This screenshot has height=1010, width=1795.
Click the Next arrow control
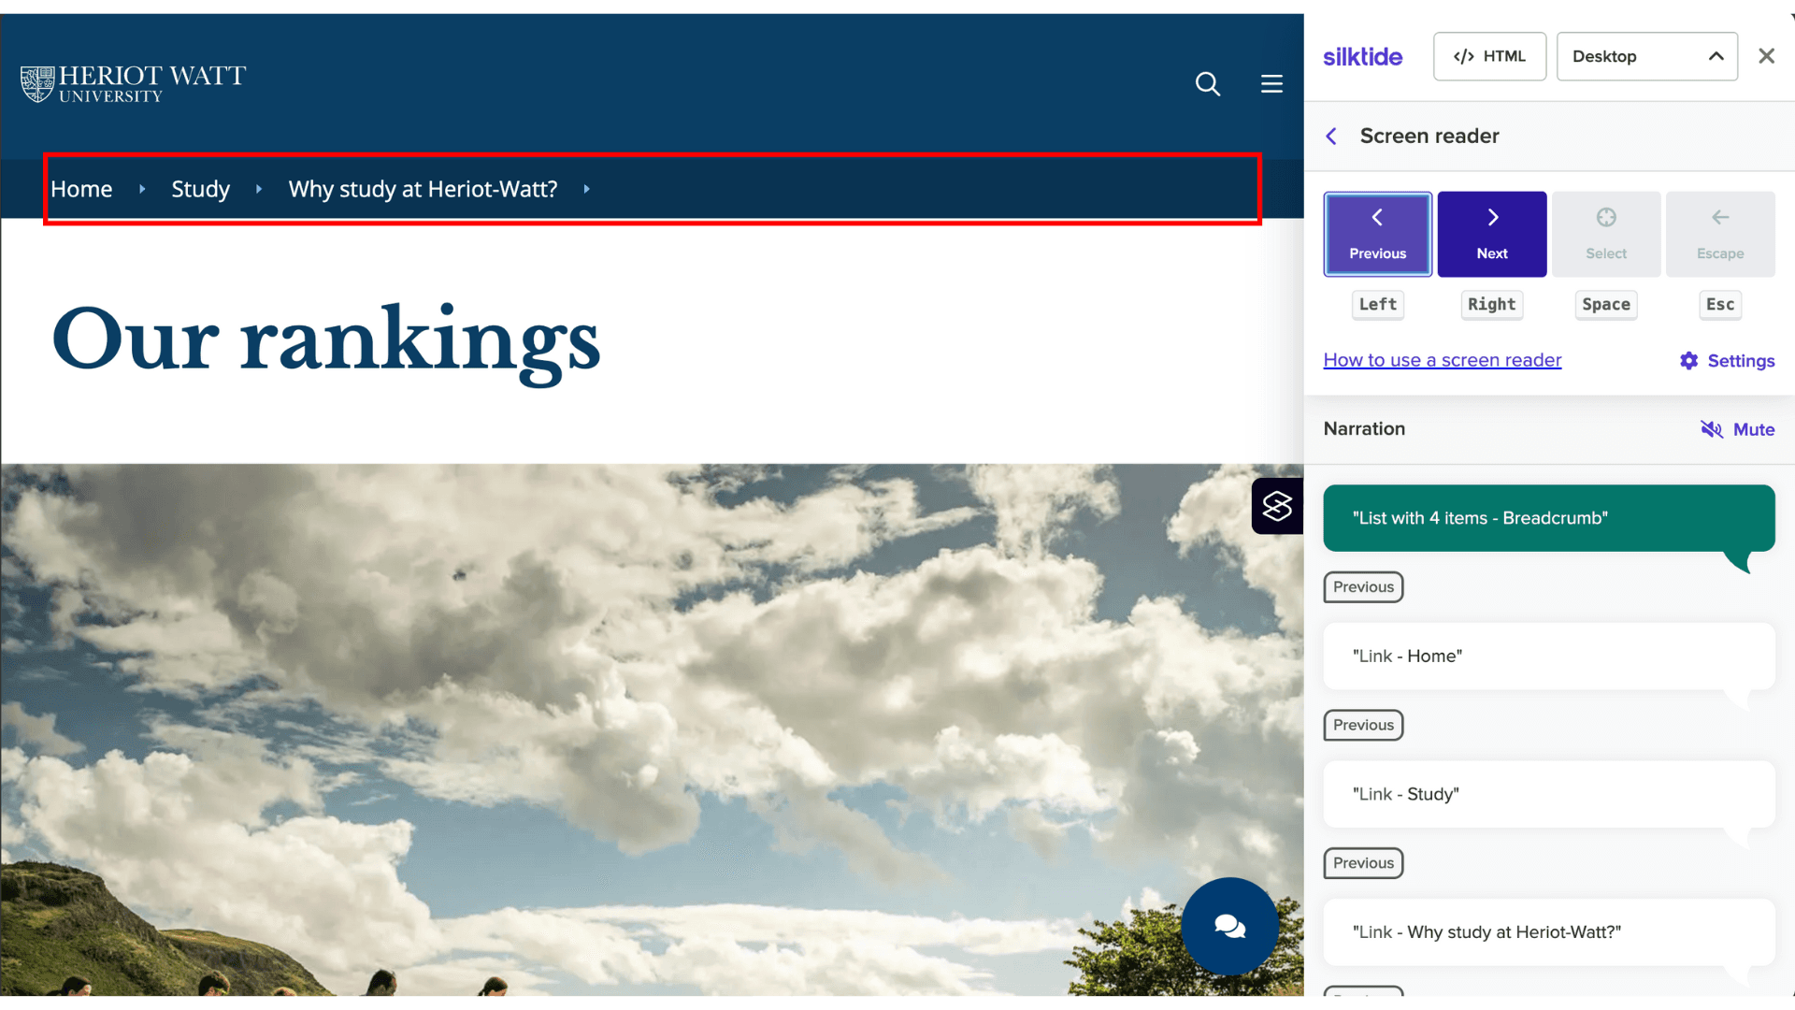click(x=1491, y=233)
